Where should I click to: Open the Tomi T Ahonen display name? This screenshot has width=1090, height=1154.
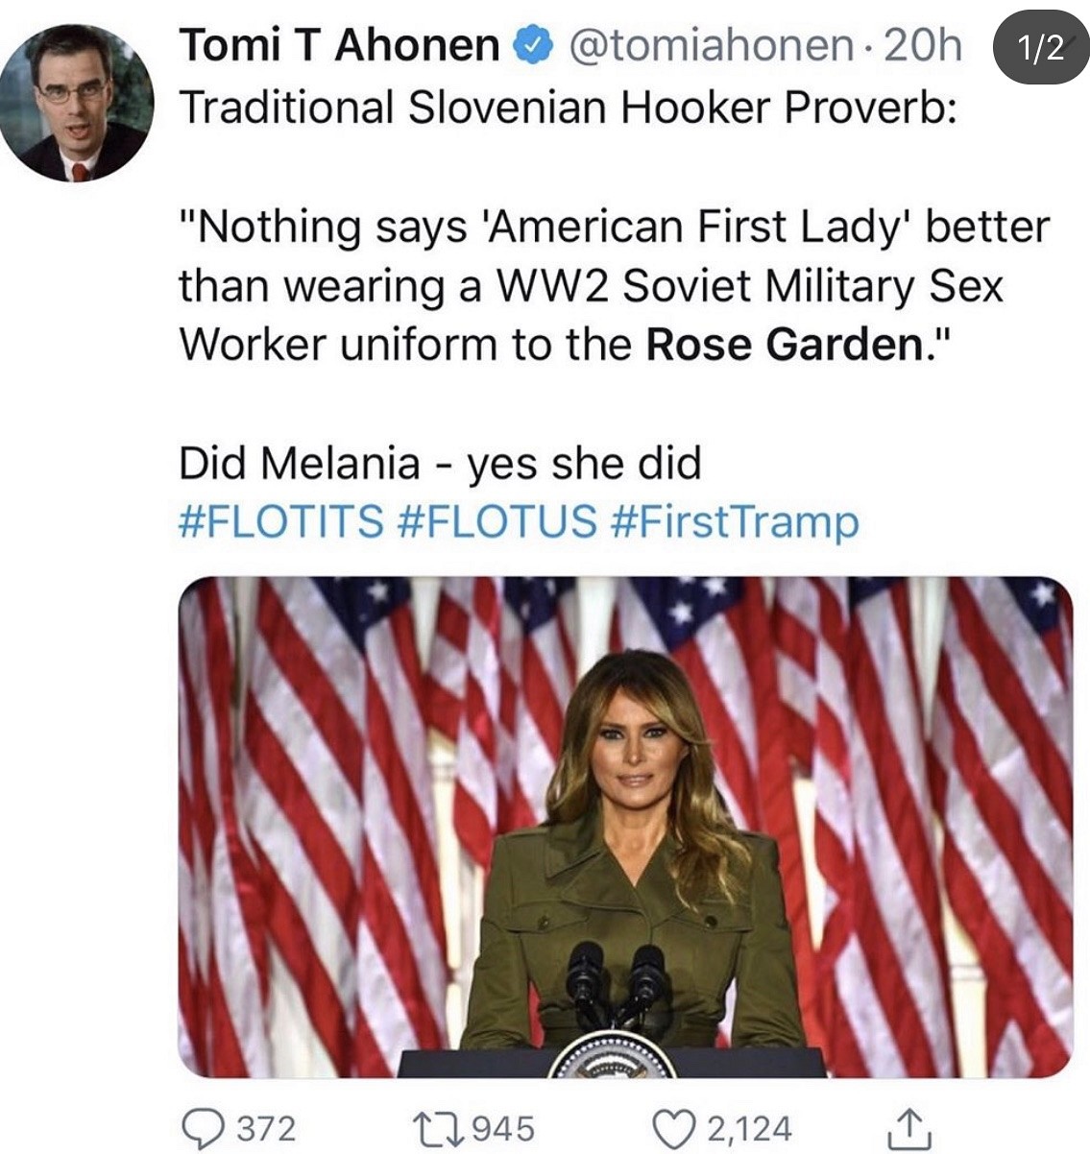coord(339,45)
